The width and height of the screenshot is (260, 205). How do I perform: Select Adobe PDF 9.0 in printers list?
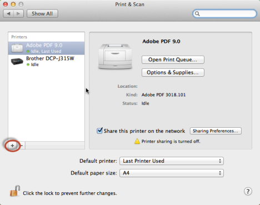46,48
